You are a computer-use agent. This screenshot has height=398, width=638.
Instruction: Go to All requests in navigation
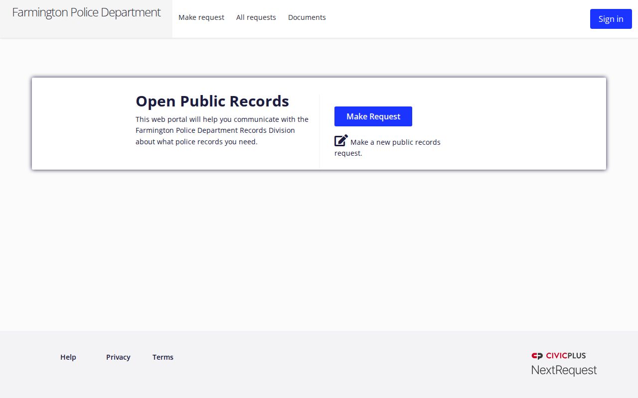point(256,17)
